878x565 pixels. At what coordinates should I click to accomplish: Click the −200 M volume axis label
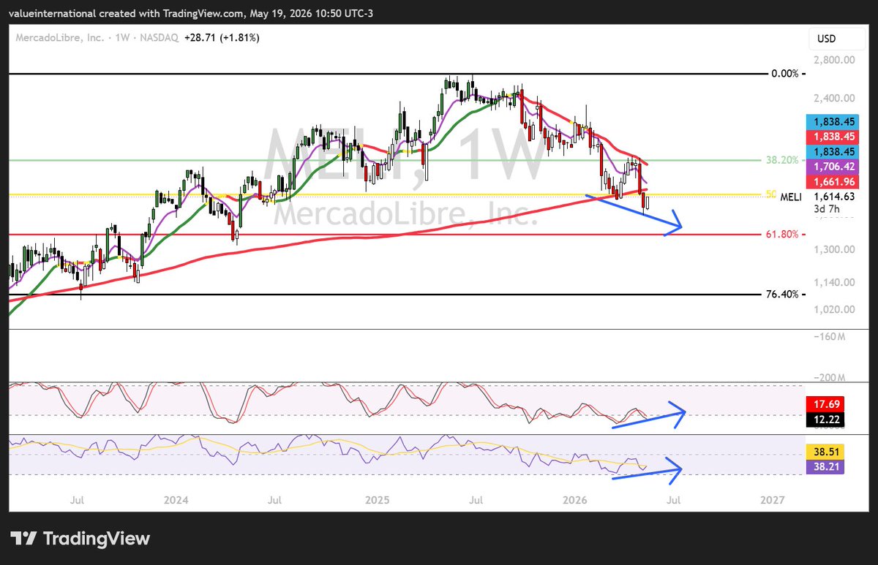[830, 377]
